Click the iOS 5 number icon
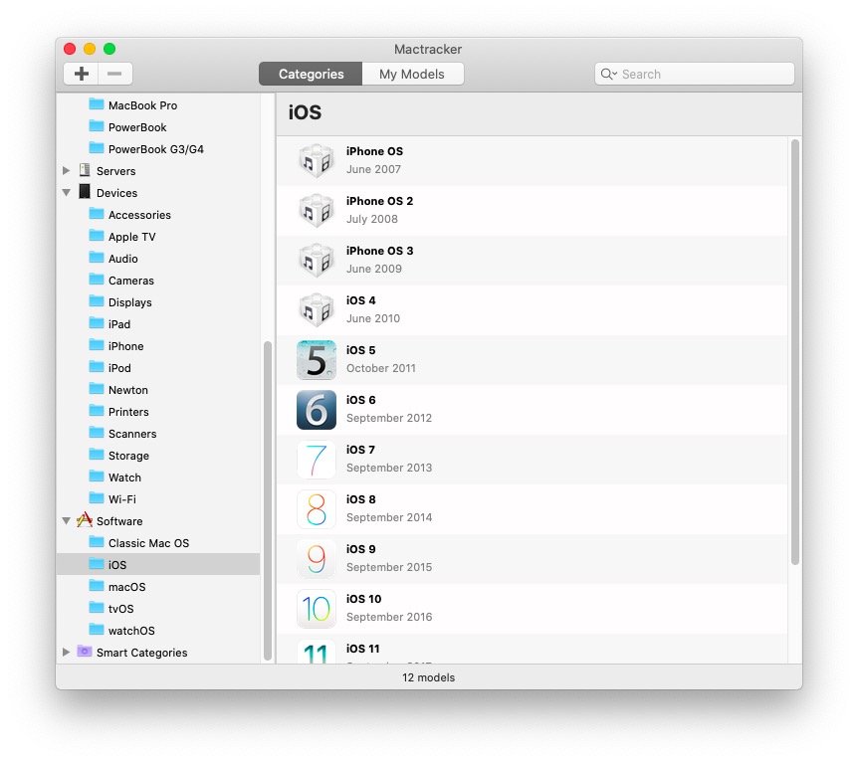Viewport: 858px width, 763px height. coord(317,360)
